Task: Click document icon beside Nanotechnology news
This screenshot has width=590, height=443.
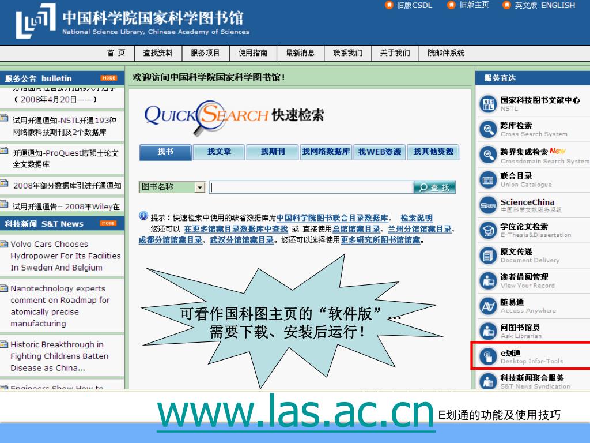Action: 4,288
